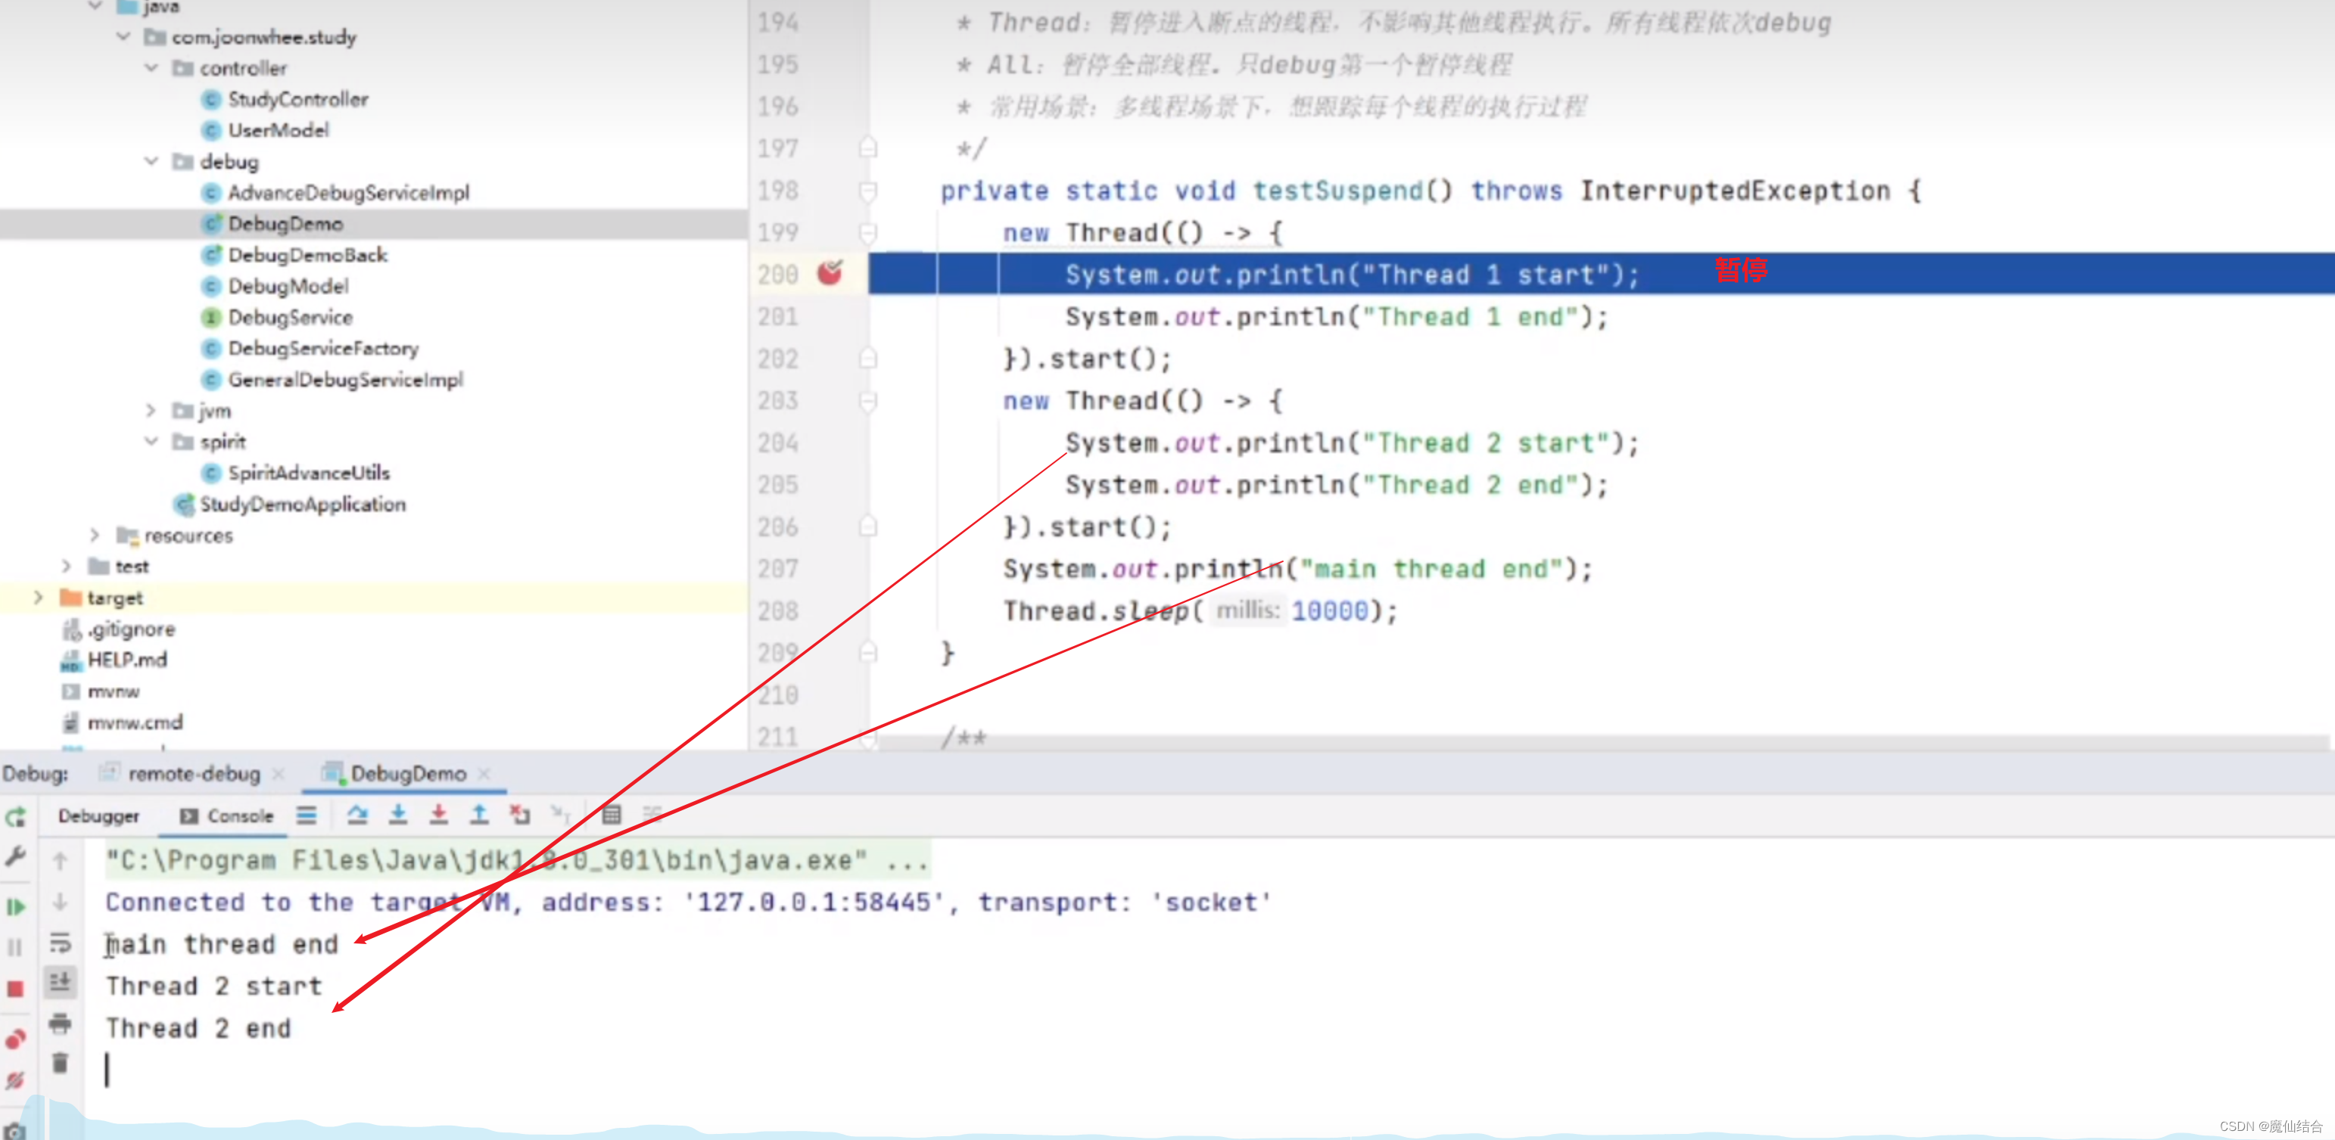Select DebugDemo in project tree

tap(285, 224)
